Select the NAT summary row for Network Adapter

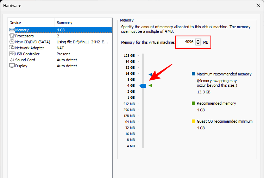click(60, 48)
